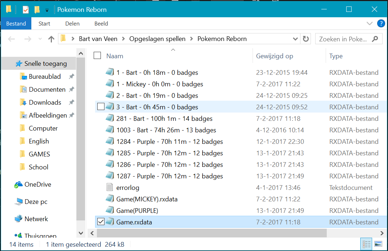The image size is (388, 251).
Task: Open the Bestand menu
Action: tap(16, 24)
